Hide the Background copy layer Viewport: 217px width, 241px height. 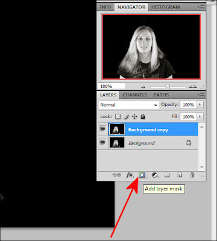click(x=102, y=129)
